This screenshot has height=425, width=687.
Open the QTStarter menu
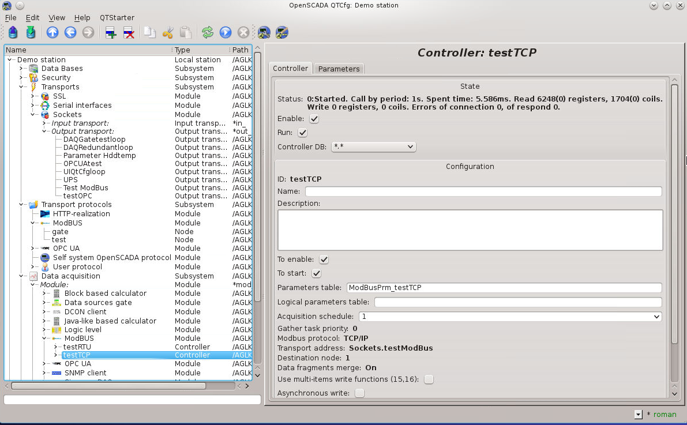point(117,18)
